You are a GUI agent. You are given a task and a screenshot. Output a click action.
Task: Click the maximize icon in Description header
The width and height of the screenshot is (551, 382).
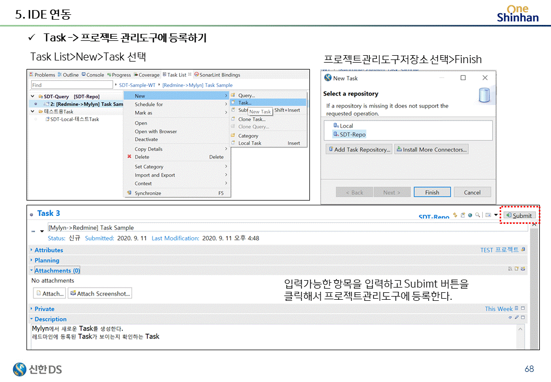pyautogui.click(x=523, y=317)
